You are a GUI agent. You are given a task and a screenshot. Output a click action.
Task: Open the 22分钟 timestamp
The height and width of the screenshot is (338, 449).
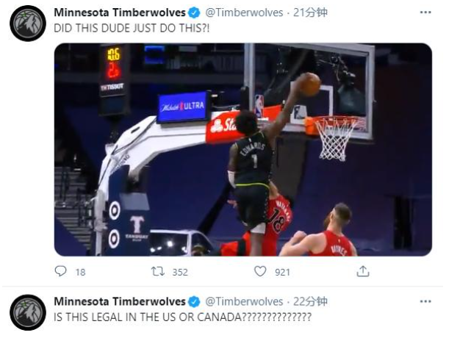pyautogui.click(x=310, y=301)
